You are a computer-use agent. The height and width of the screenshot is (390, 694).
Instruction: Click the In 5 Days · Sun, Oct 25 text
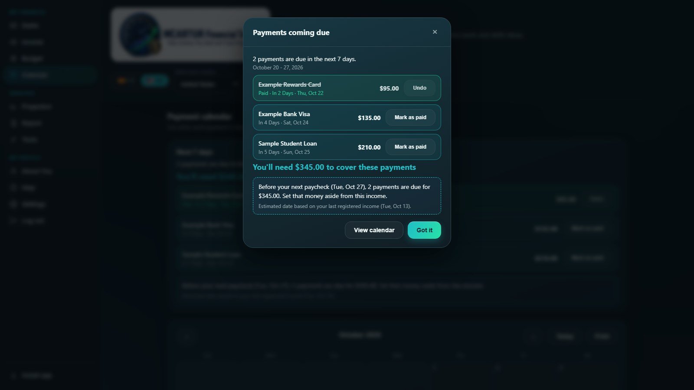click(x=284, y=152)
